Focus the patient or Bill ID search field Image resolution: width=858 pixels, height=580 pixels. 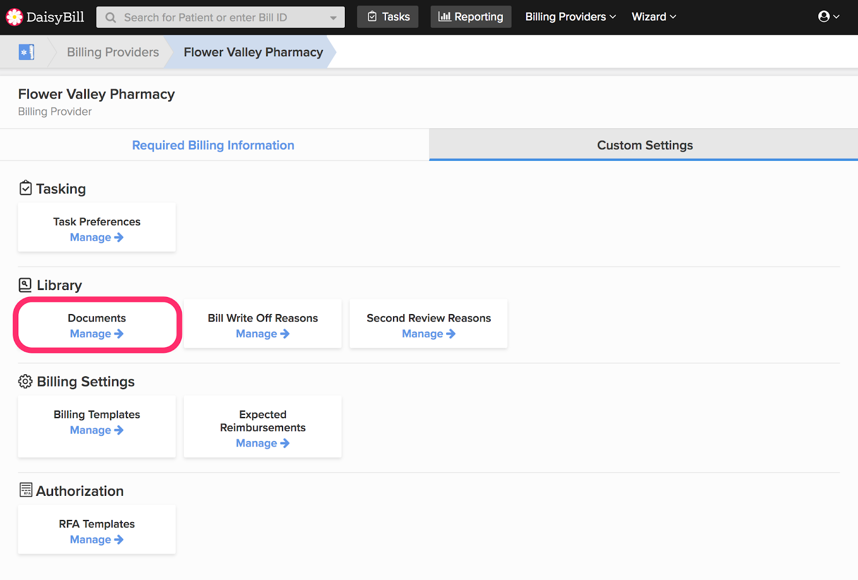(x=220, y=17)
